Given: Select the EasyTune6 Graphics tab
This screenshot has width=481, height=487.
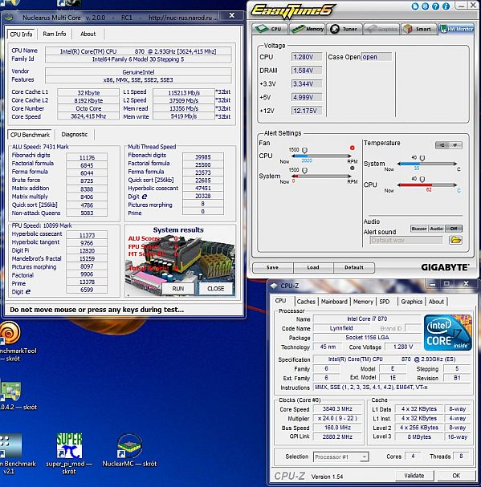Looking at the screenshot, I should point(381,29).
